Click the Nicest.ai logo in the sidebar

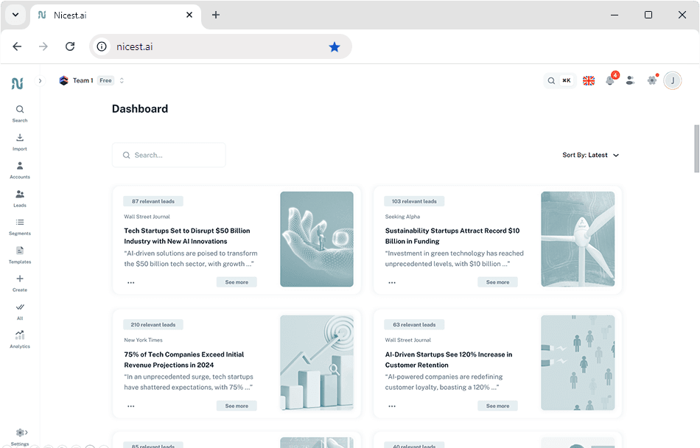click(x=18, y=83)
